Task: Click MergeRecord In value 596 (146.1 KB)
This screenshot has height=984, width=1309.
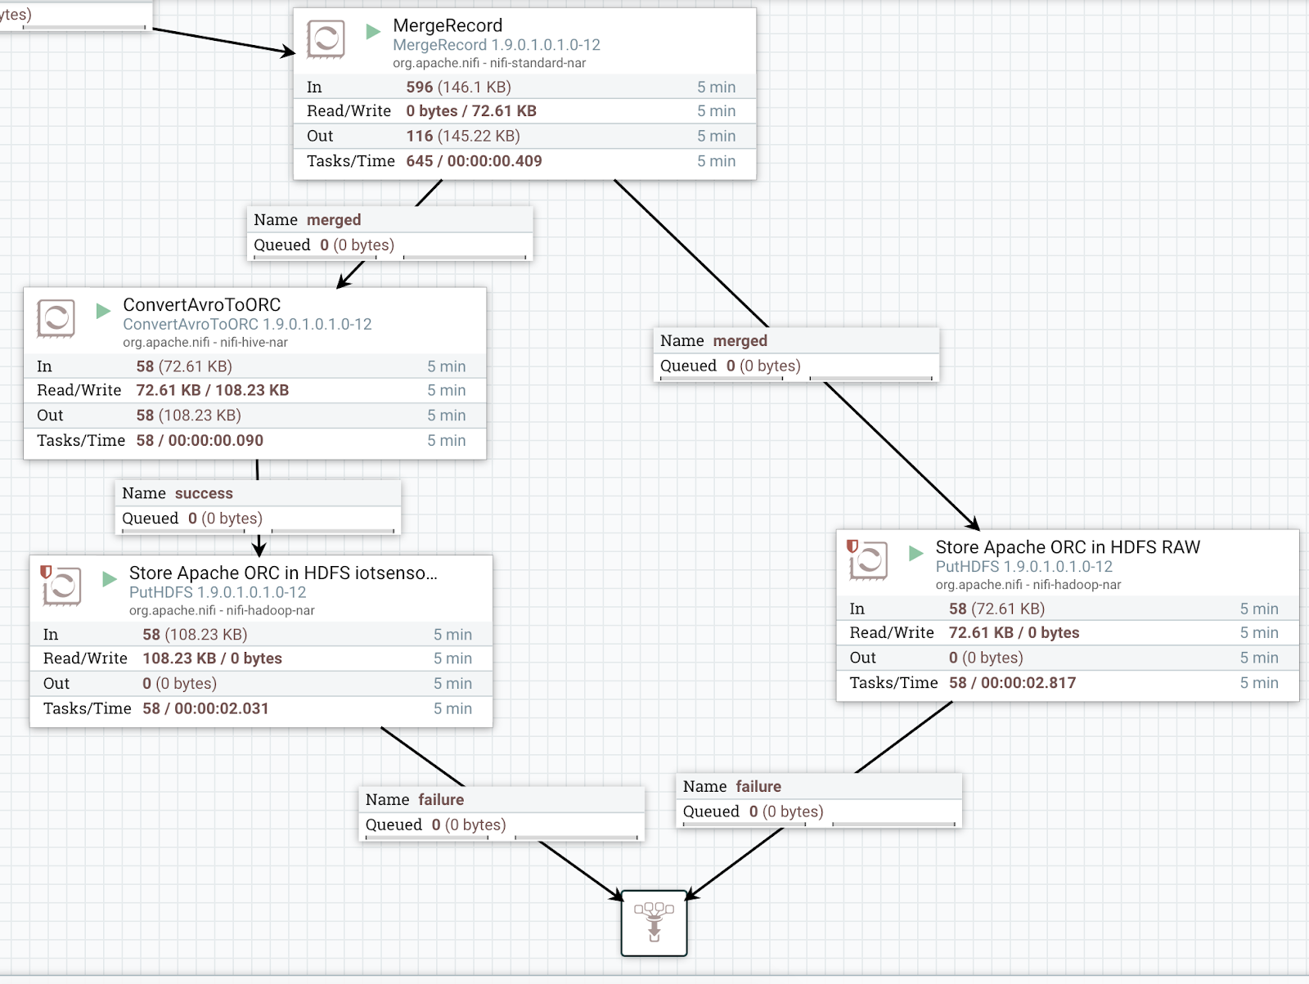Action: [458, 87]
